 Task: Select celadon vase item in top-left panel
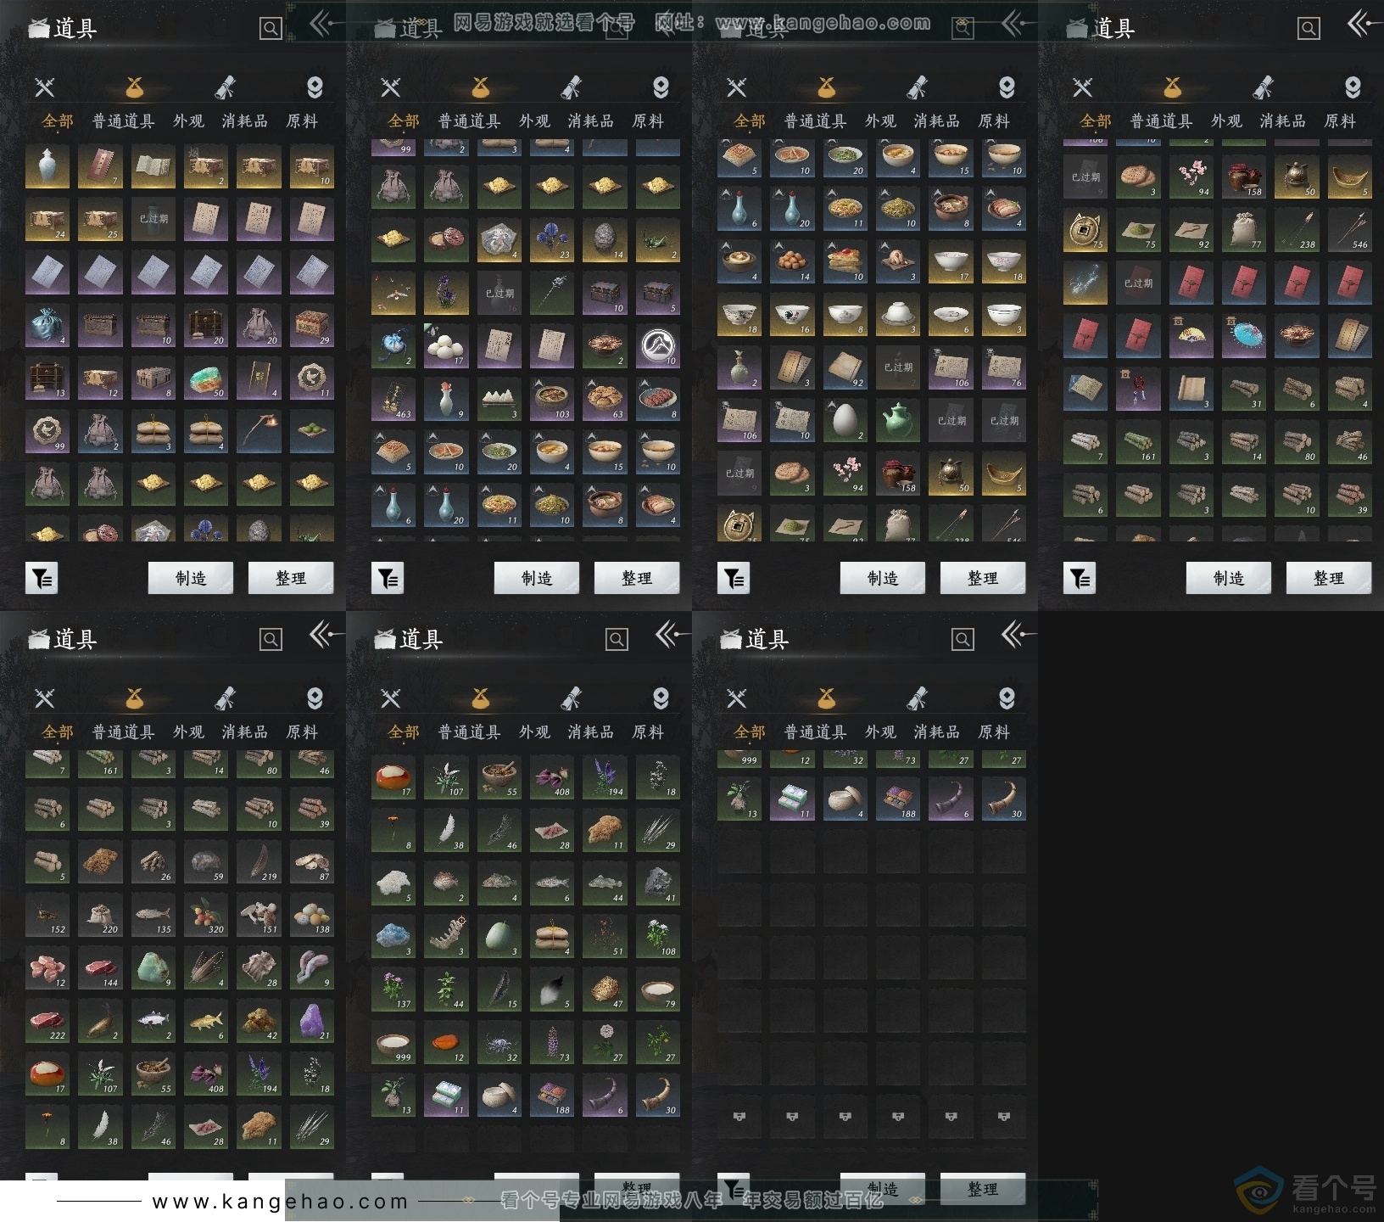(47, 166)
